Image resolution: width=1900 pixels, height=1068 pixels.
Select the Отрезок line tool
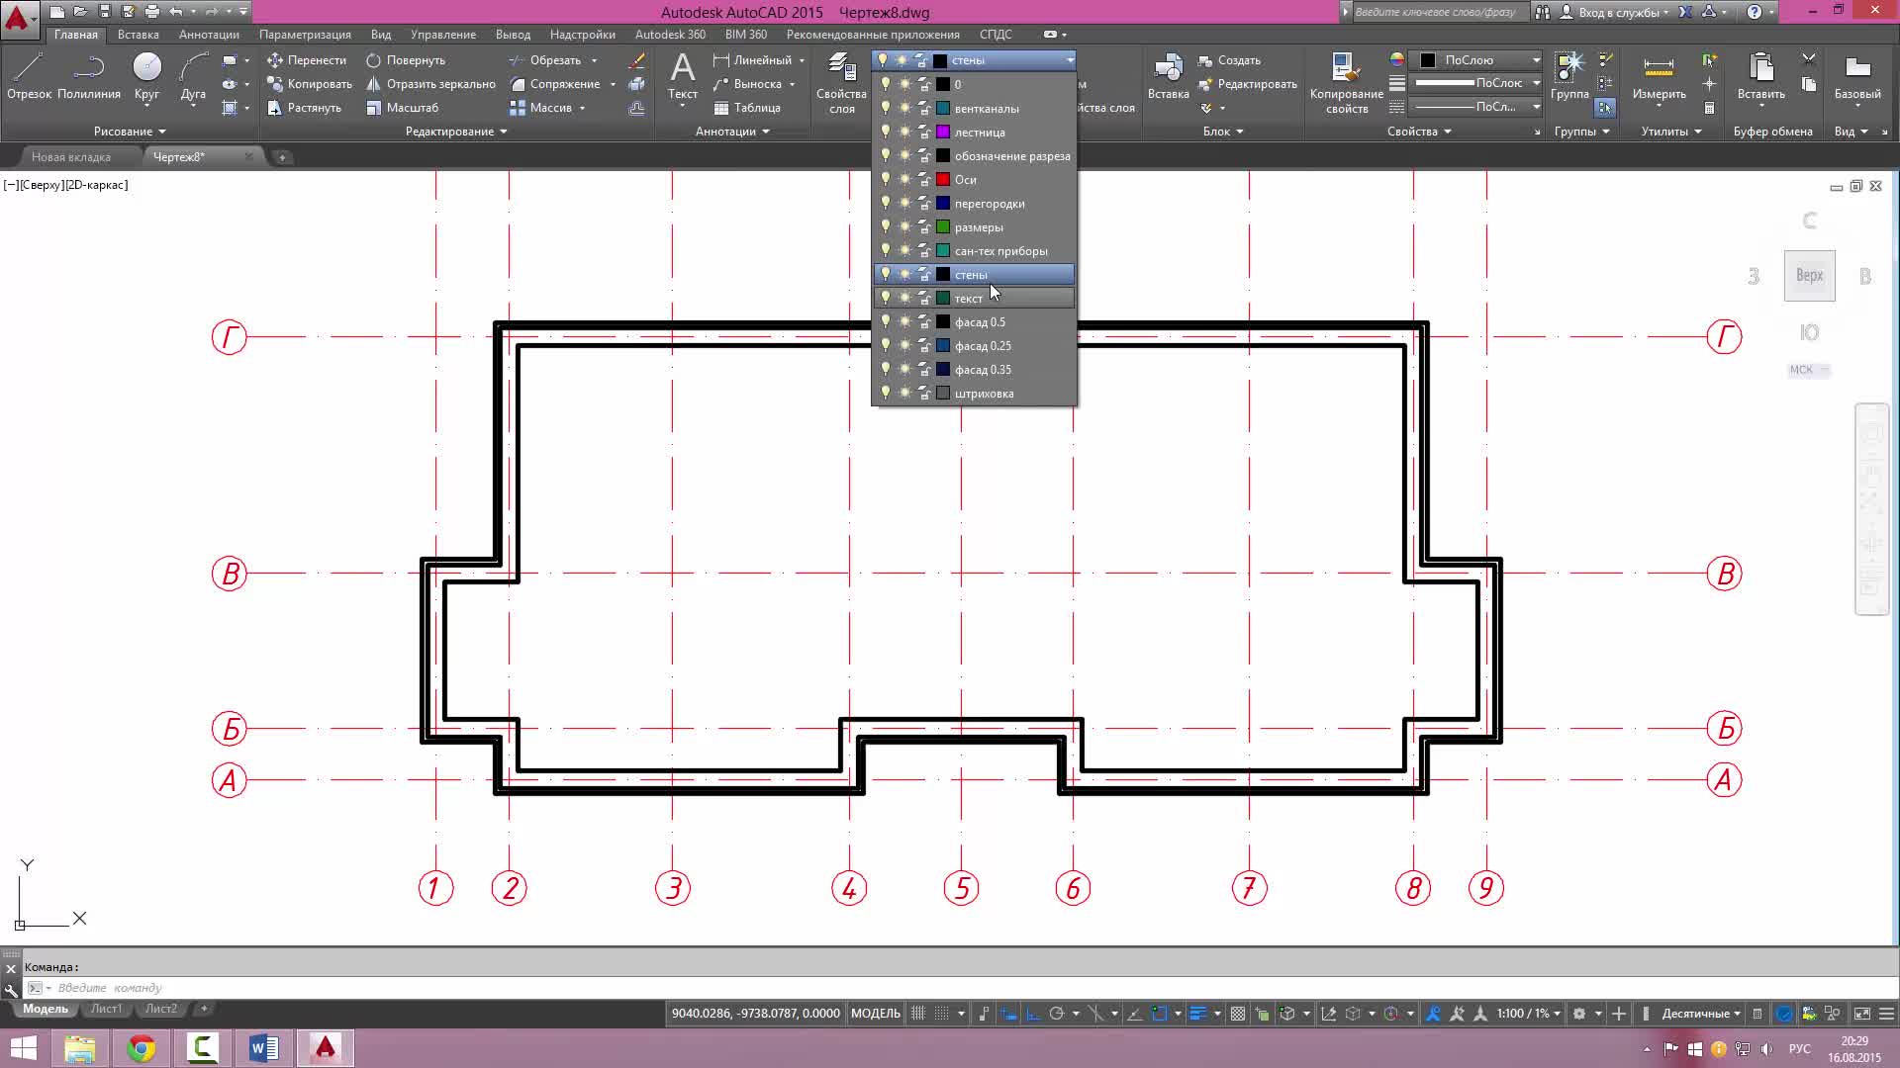[29, 77]
